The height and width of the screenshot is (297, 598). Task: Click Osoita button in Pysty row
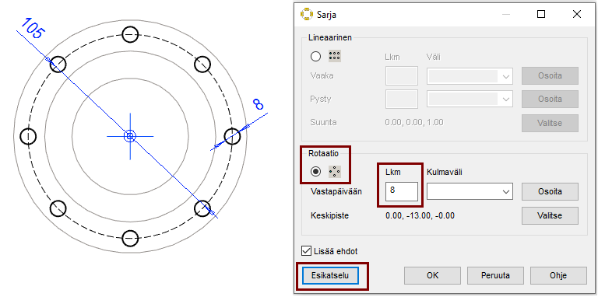point(550,100)
